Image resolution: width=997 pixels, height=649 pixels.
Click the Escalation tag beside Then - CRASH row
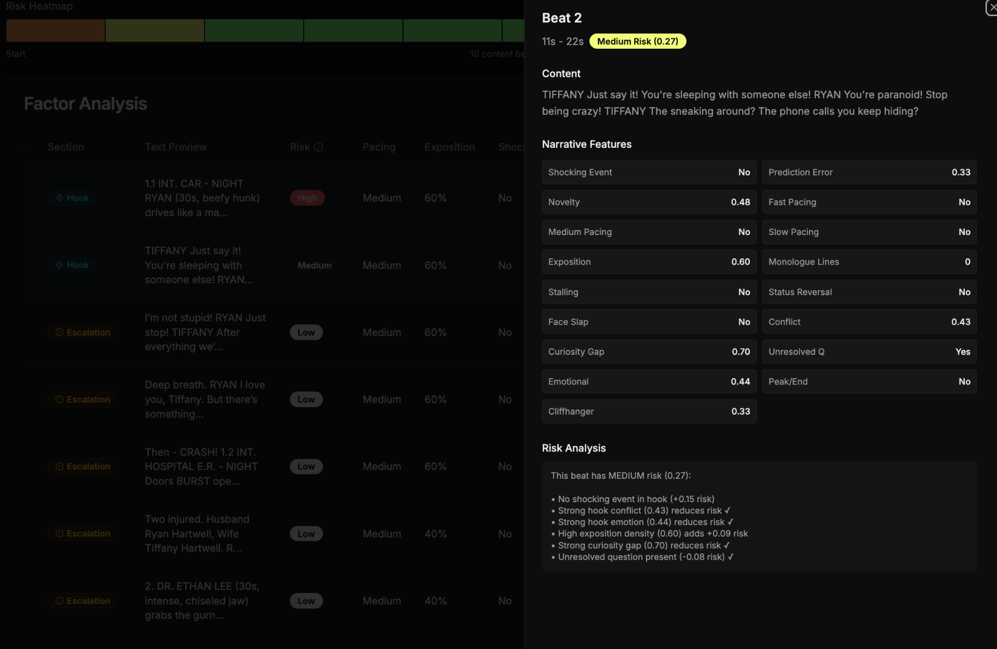pos(83,466)
